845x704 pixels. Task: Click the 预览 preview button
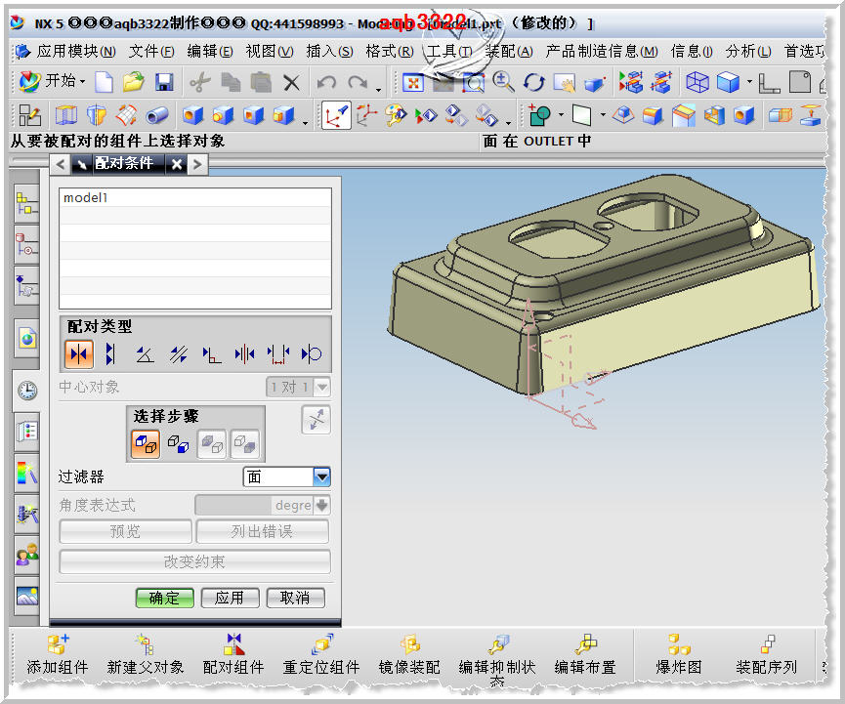pyautogui.click(x=126, y=531)
